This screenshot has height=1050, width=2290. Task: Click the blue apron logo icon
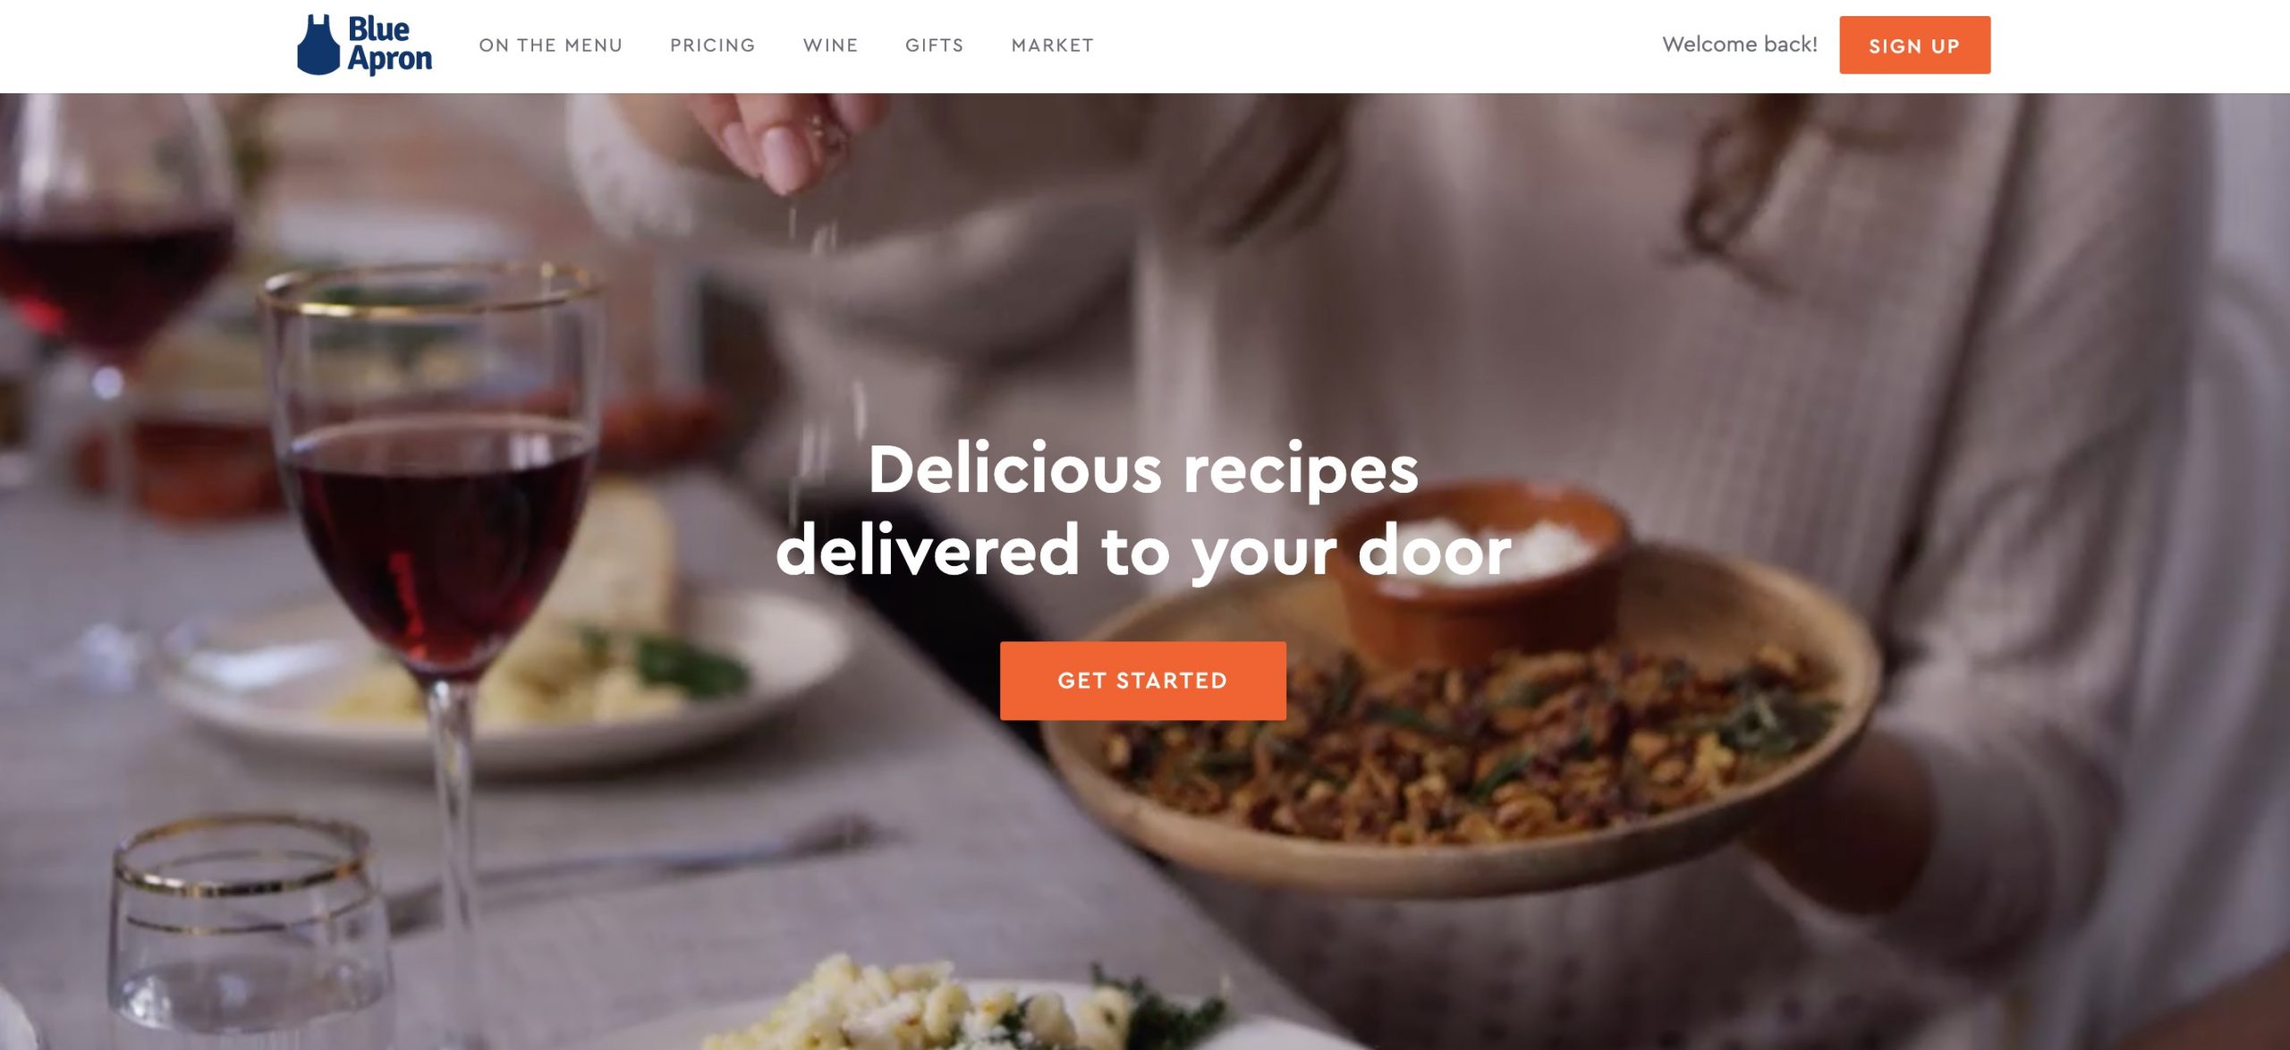(318, 44)
